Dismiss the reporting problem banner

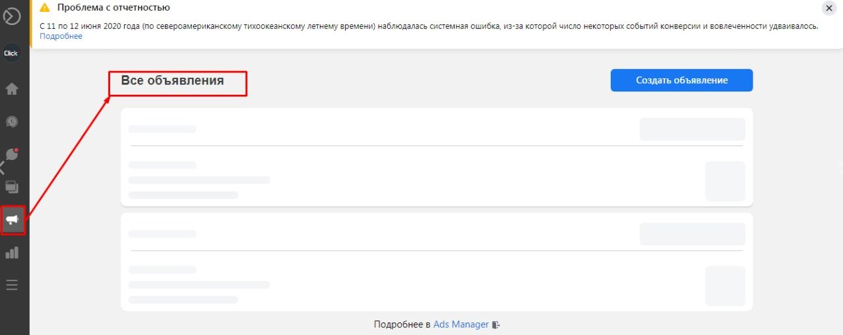coord(828,8)
